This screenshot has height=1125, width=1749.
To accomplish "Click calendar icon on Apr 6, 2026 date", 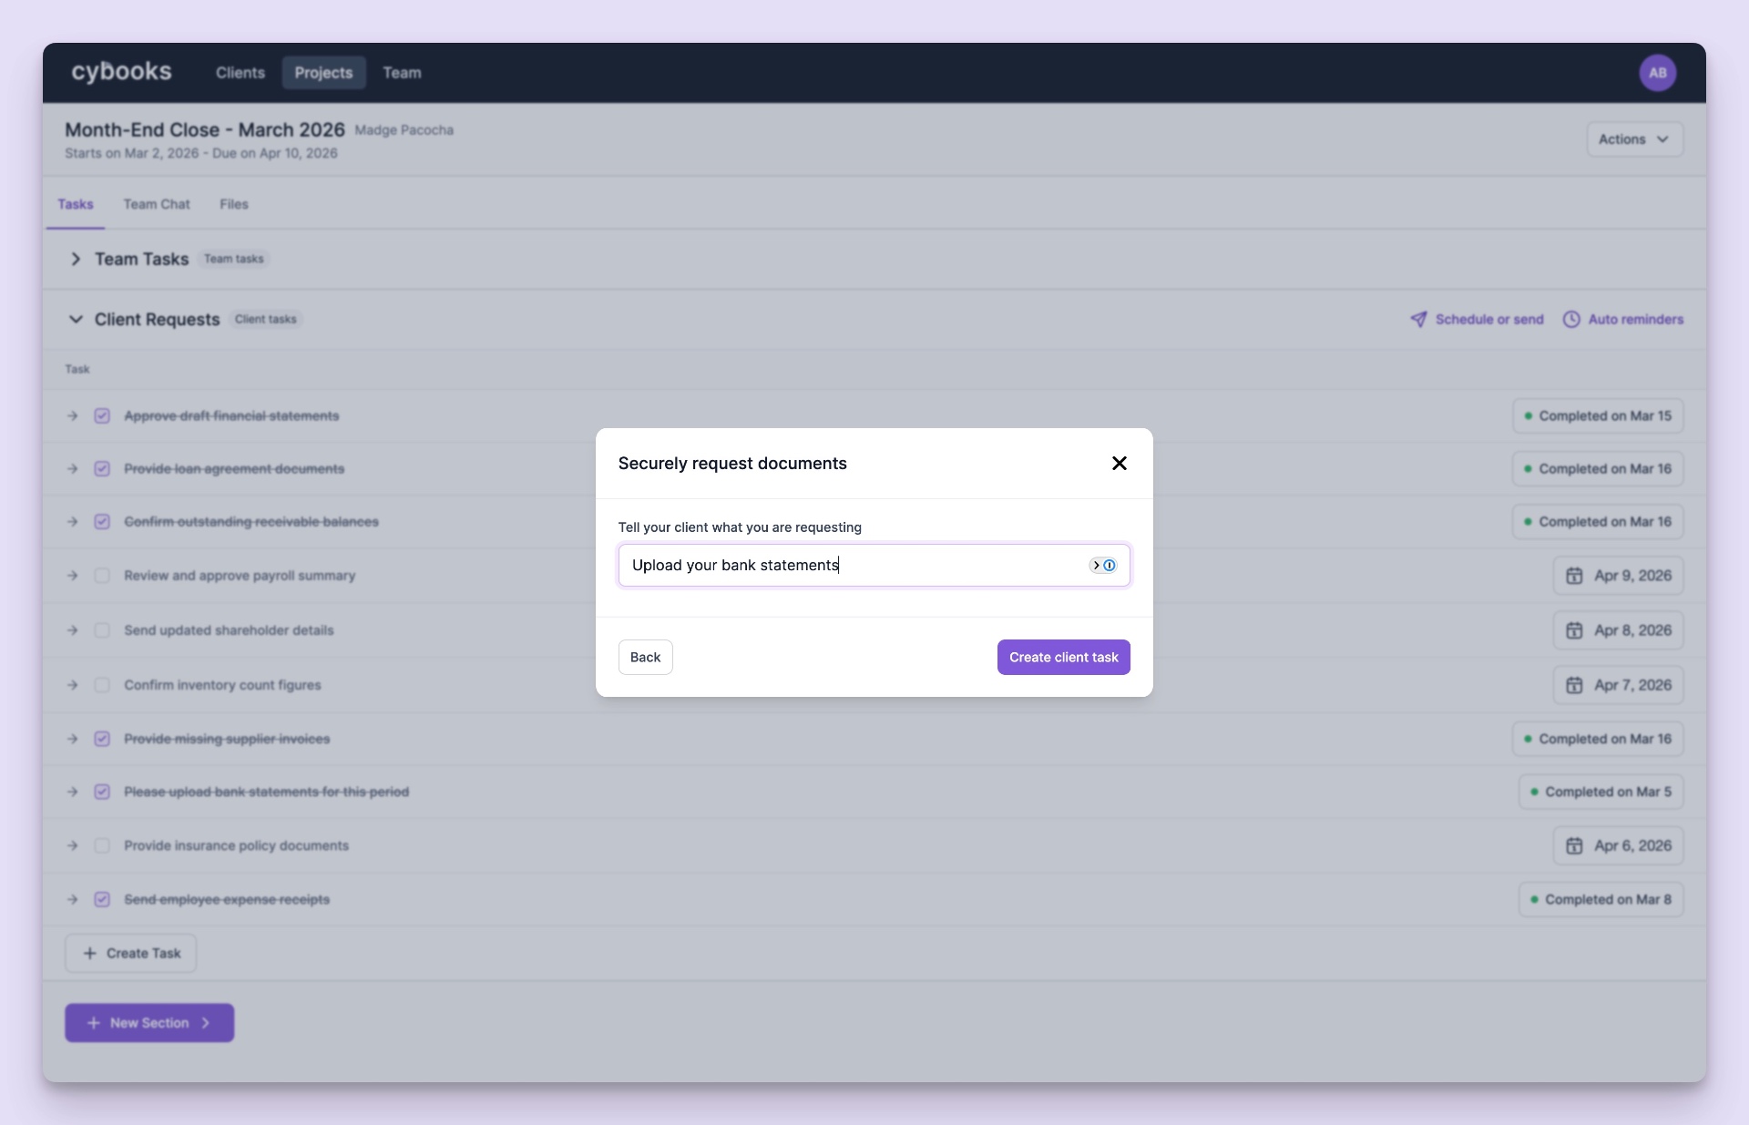I will pyautogui.click(x=1574, y=846).
